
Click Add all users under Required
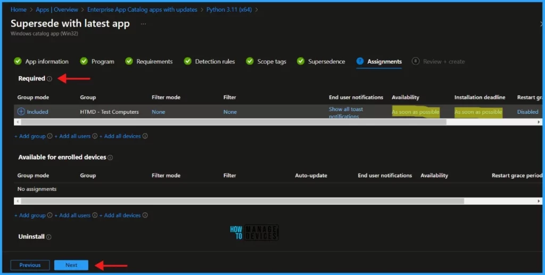pos(72,136)
